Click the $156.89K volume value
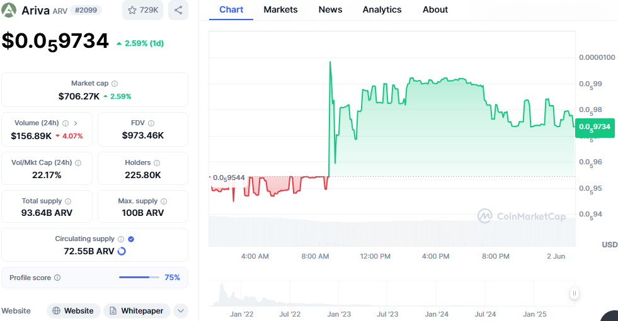This screenshot has height=321, width=618. (31, 137)
